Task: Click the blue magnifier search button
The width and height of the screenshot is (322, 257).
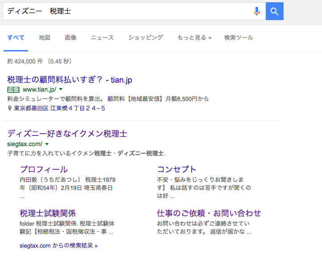Action: [x=275, y=11]
